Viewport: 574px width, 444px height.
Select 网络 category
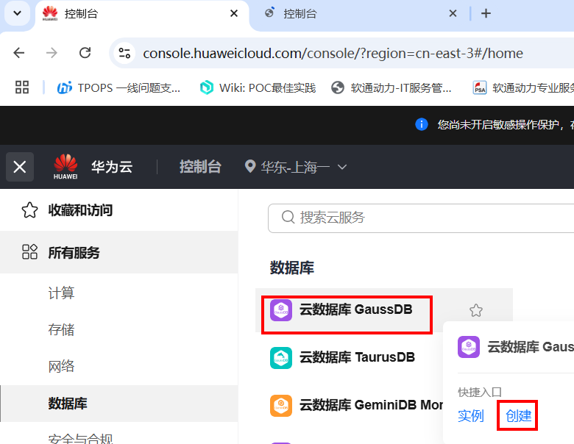(61, 366)
